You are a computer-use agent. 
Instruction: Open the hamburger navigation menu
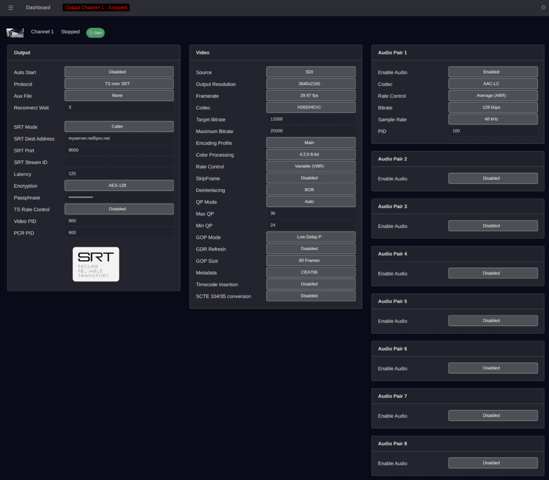(11, 7)
